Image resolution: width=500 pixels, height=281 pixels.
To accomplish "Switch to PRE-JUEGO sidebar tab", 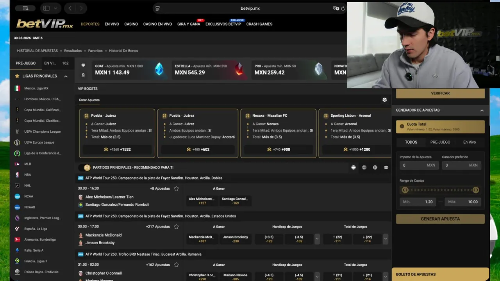I will coord(25,63).
